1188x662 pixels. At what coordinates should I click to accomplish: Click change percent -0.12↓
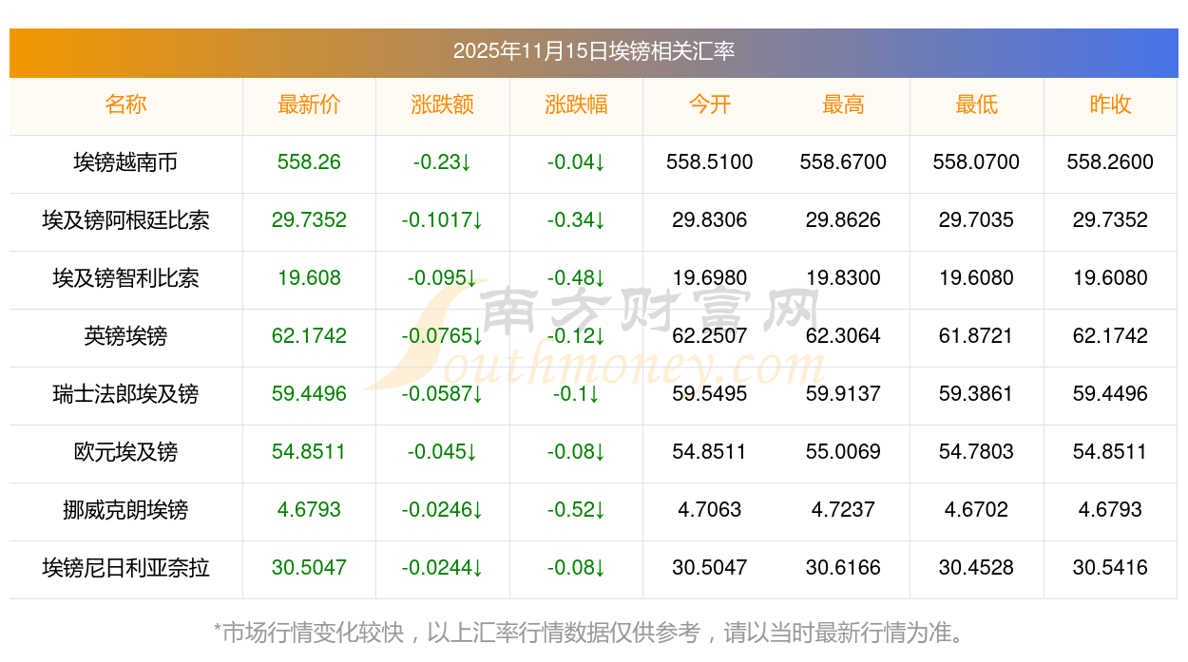pos(576,336)
